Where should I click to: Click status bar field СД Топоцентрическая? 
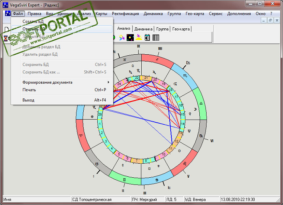[x=101, y=200]
